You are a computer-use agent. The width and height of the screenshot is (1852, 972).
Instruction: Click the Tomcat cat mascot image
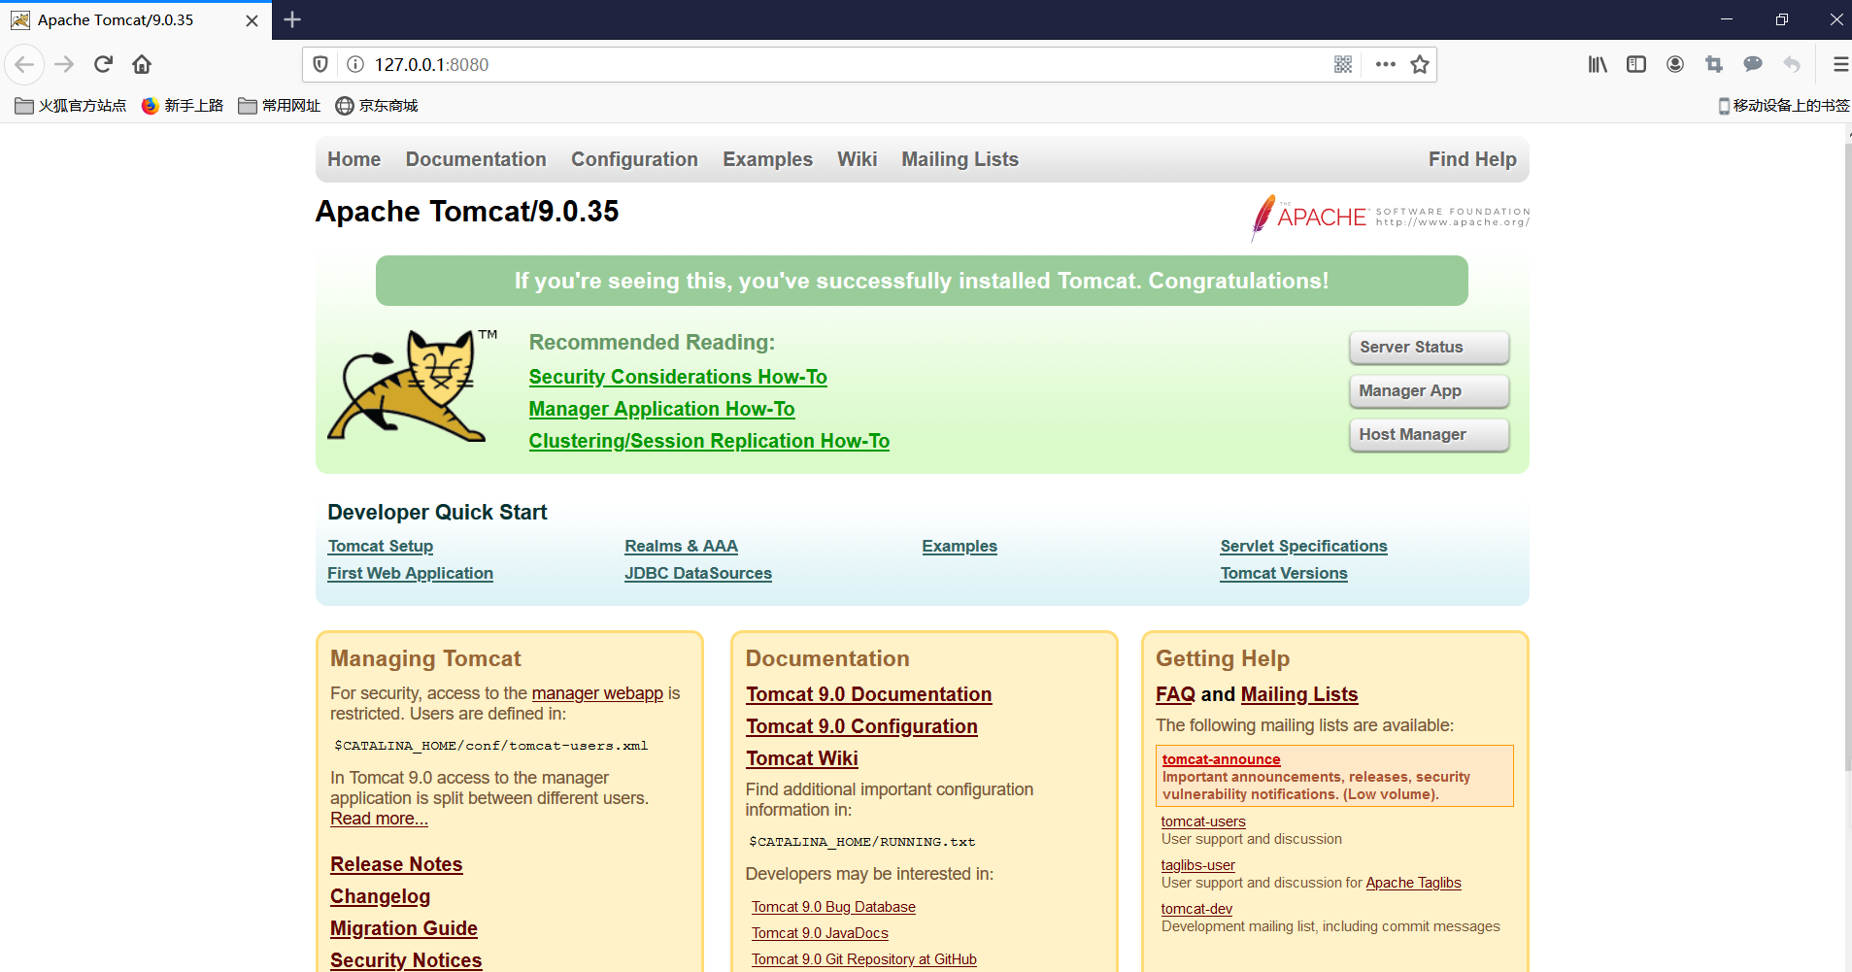412,385
